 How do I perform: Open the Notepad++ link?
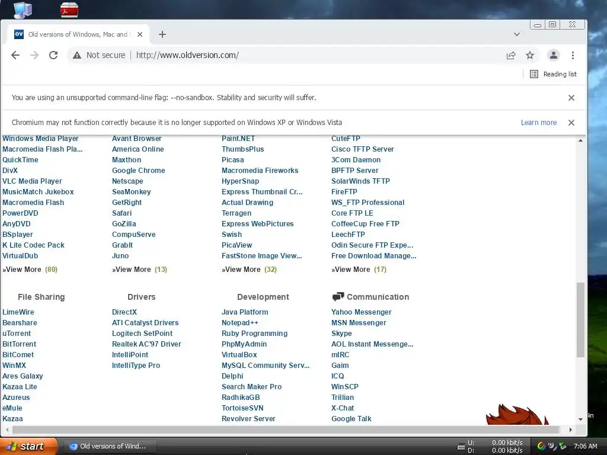(239, 323)
